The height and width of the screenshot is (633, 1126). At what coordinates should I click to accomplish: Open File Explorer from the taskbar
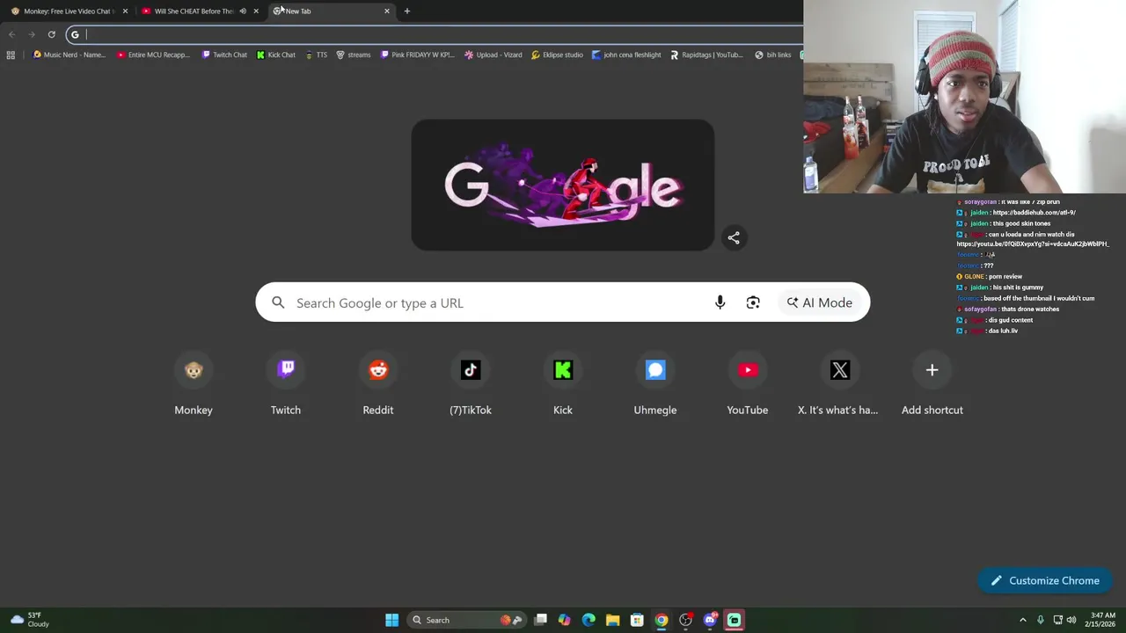pos(613,620)
